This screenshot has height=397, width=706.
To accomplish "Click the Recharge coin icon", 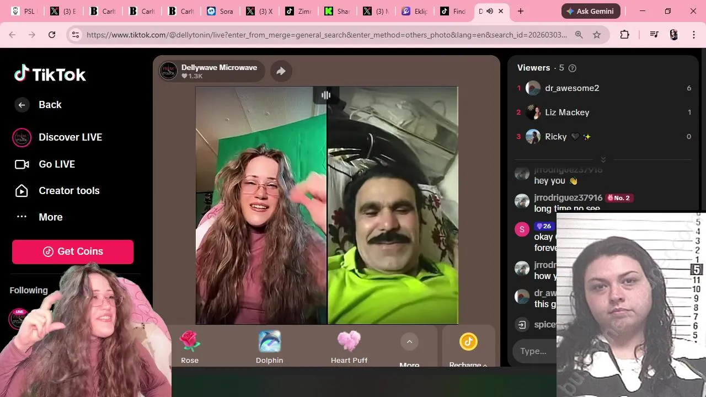I will (468, 342).
